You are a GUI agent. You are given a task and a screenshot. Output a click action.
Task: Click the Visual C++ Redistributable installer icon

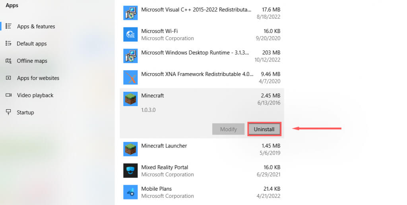pos(130,13)
